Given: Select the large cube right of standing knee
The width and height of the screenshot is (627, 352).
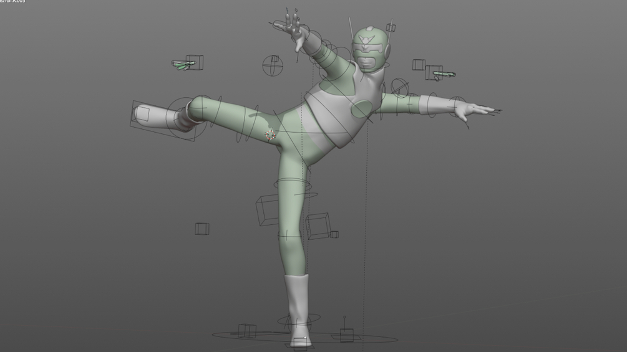Looking at the screenshot, I should [318, 226].
